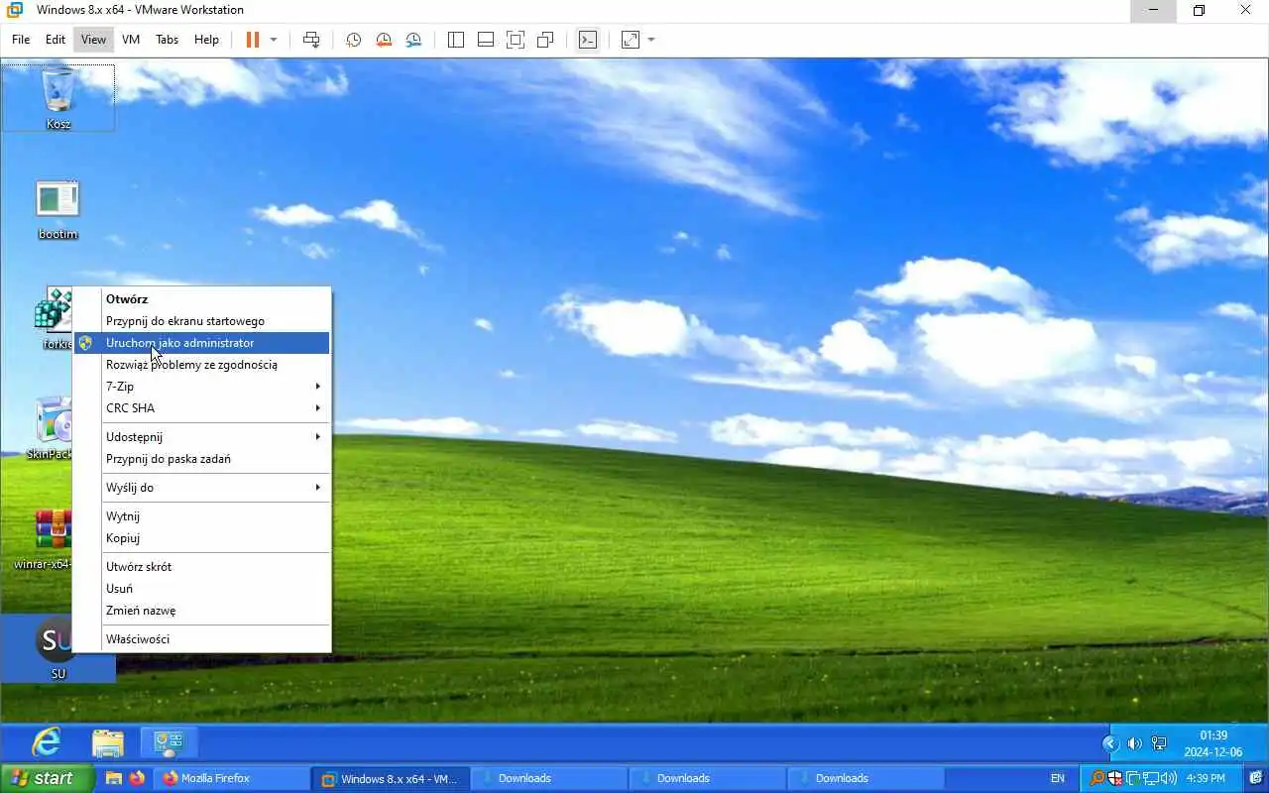
Task: Click the host tray volume icon
Action: (1169, 778)
